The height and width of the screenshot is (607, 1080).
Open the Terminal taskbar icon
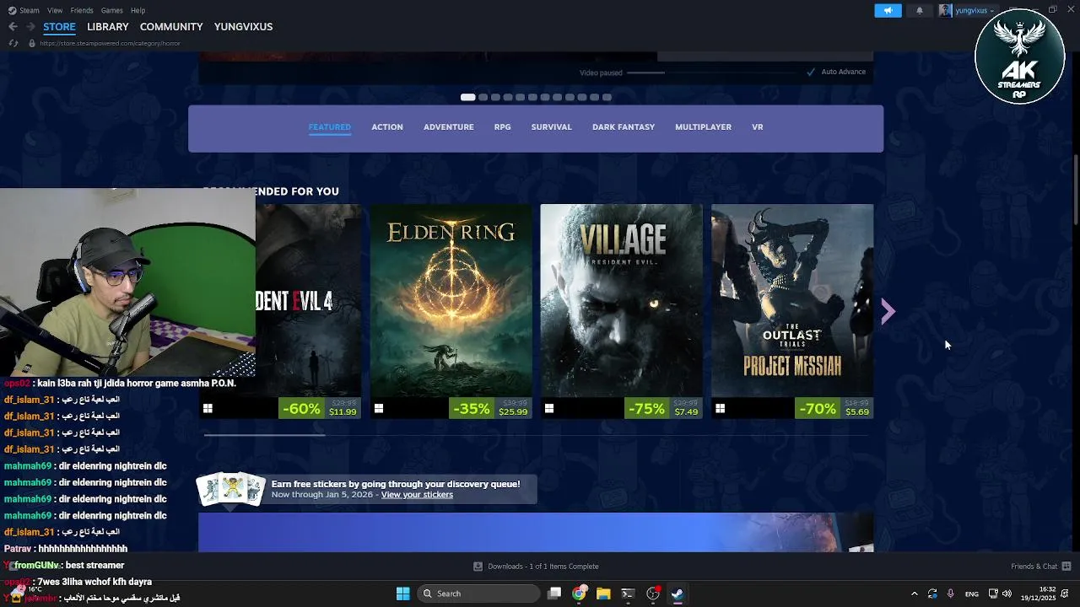[x=628, y=594]
